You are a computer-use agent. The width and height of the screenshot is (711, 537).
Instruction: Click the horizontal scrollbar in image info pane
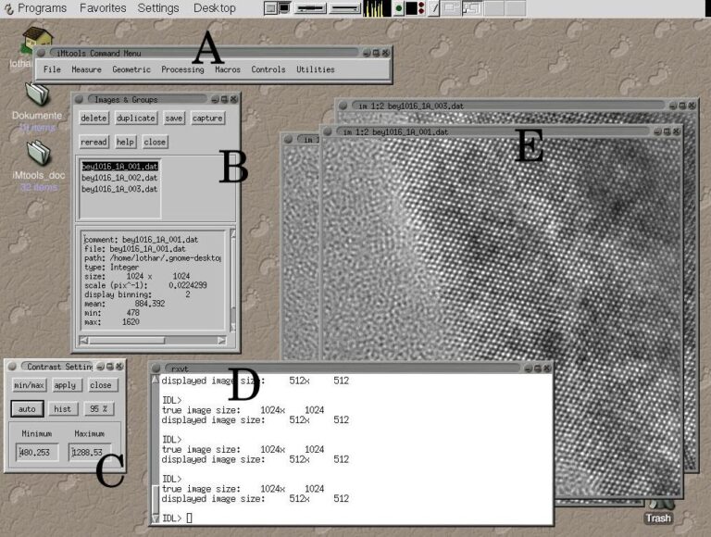pyautogui.click(x=153, y=340)
